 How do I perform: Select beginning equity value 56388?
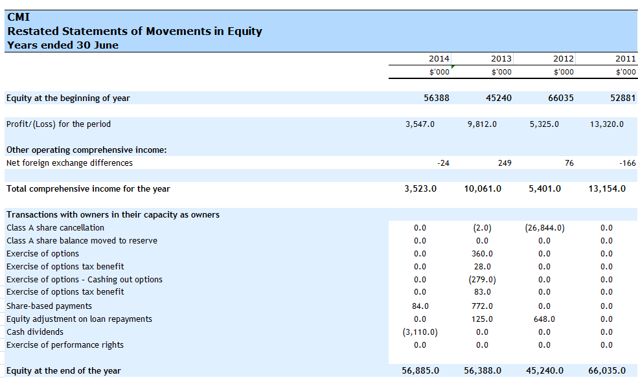tap(436, 98)
